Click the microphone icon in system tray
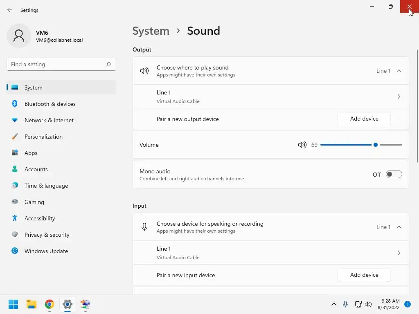Viewport: 419px width, 314px height. point(345,304)
